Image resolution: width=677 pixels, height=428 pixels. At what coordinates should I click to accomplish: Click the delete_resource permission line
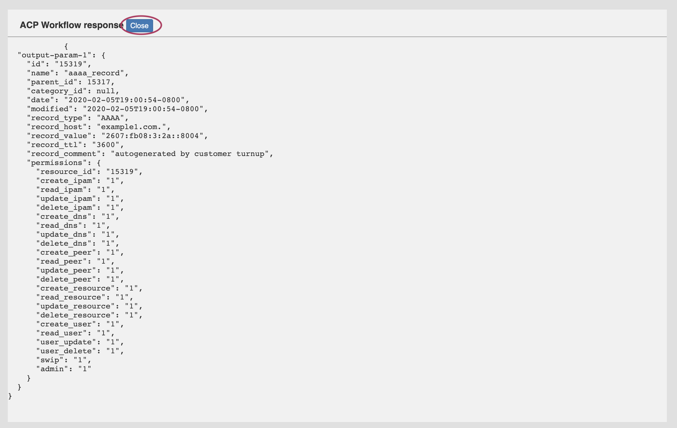click(x=89, y=315)
